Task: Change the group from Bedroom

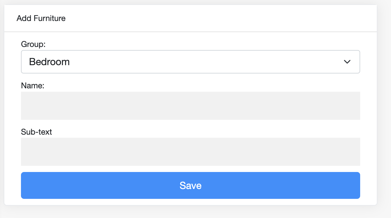Action: [x=190, y=62]
